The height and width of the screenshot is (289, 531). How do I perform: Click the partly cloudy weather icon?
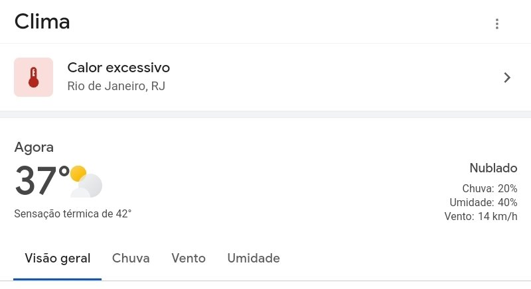coord(86,181)
